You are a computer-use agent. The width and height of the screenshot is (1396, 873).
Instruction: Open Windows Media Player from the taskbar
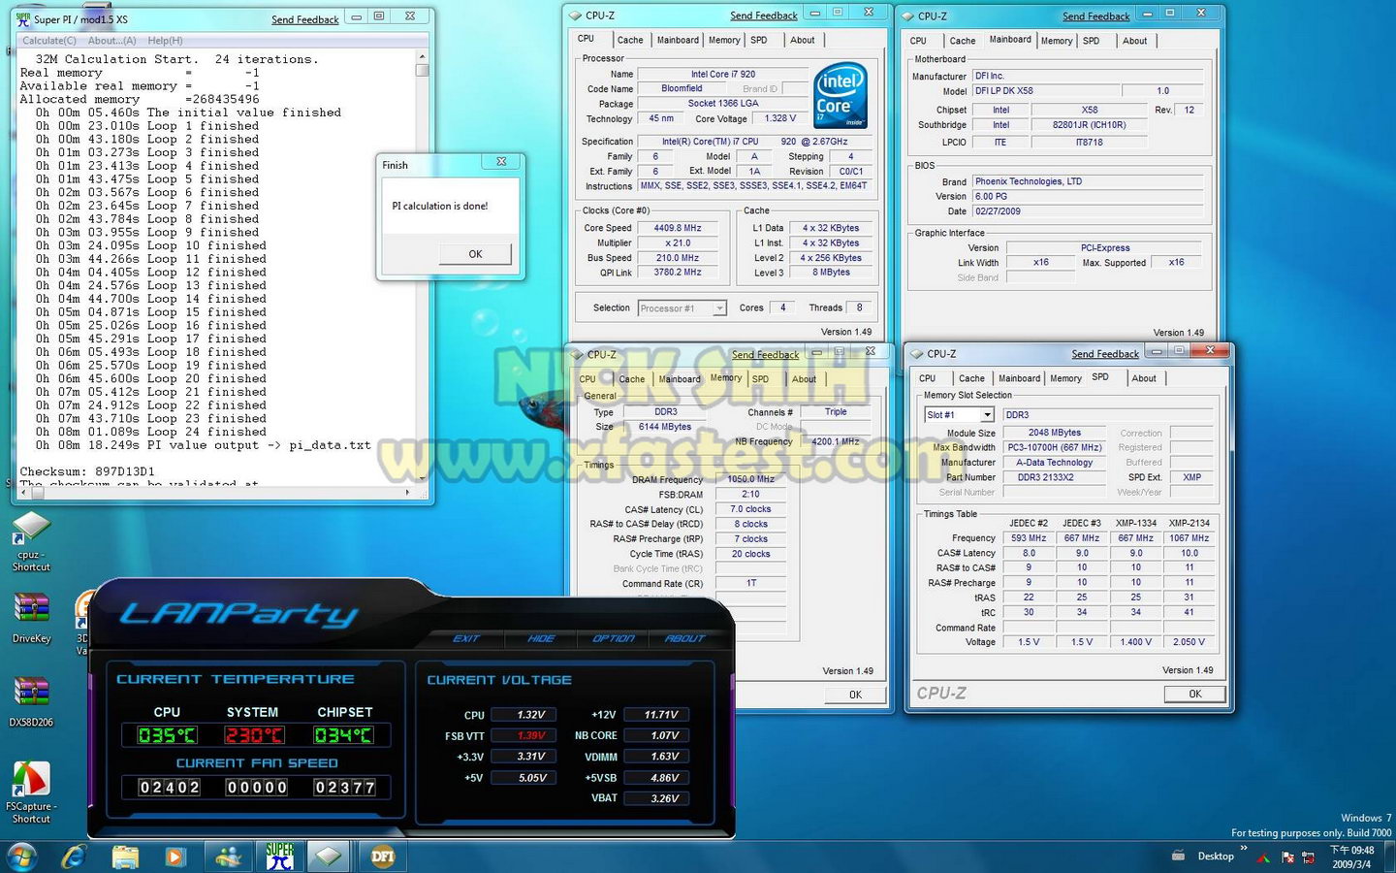[x=175, y=857]
